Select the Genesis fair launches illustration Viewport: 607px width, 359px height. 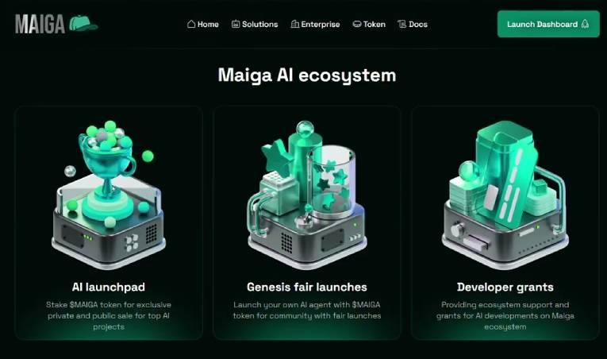click(306, 195)
